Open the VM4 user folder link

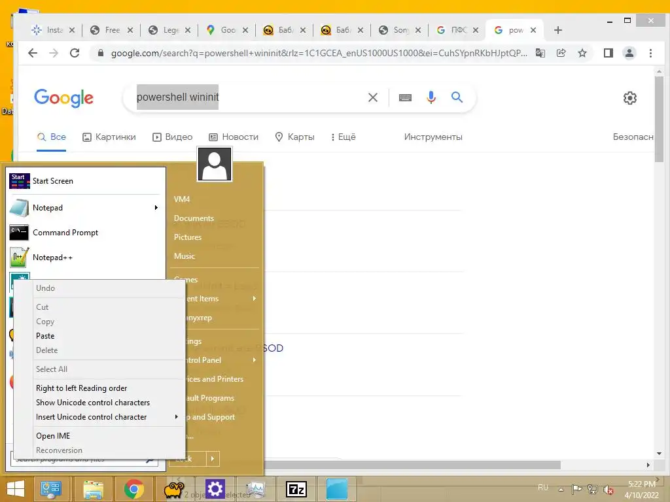[x=182, y=199]
